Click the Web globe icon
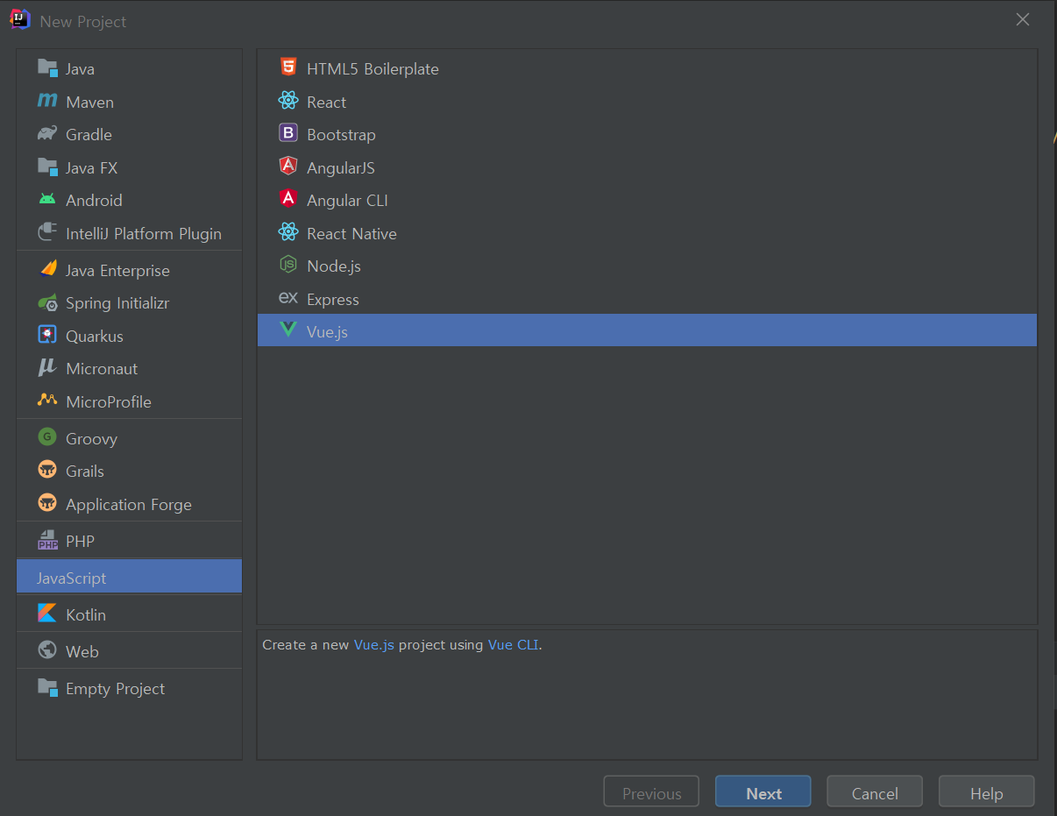Screen dimensions: 1057x816 47,651
